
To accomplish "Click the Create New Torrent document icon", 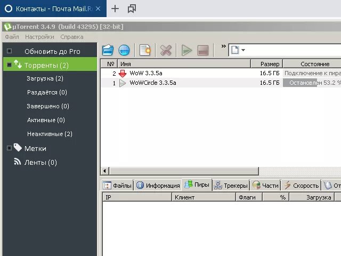I will [x=145, y=50].
